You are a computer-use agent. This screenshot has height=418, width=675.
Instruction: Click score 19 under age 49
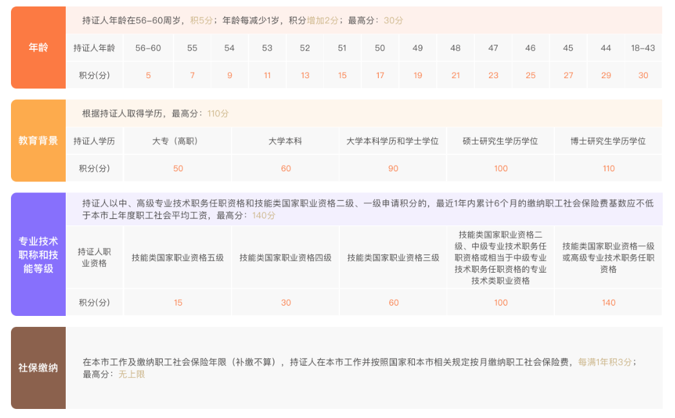pos(418,76)
